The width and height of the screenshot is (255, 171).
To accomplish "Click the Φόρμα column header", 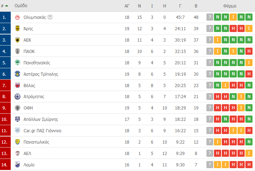I will (230, 6).
